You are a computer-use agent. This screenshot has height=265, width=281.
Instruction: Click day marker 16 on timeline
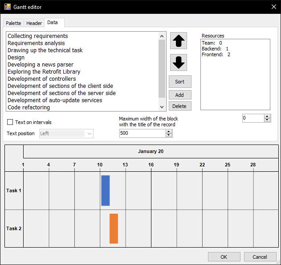(x=151, y=165)
